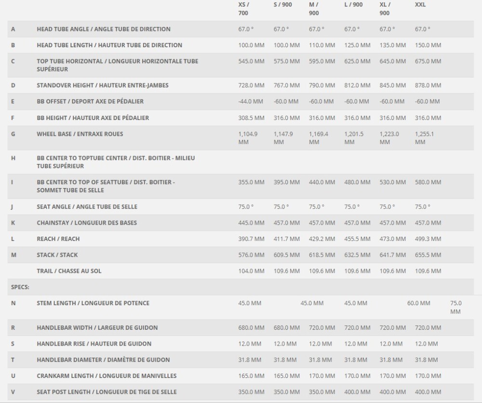The width and height of the screenshot is (482, 403).
Task: Select the Trail / Chasse au Sol label
Action: click(x=69, y=271)
